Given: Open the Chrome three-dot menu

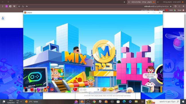Looking at the screenshot, I should click(x=3, y=6).
